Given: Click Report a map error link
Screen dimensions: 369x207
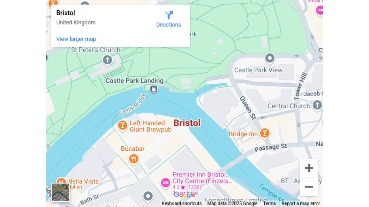Looking at the screenshot, I should tap(301, 204).
